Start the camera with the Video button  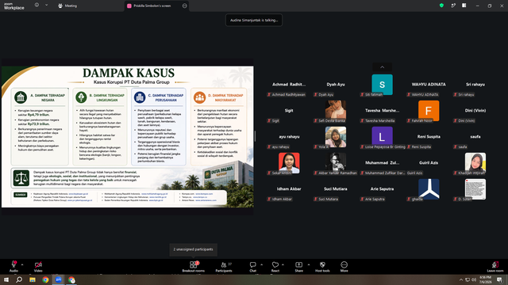point(38,267)
